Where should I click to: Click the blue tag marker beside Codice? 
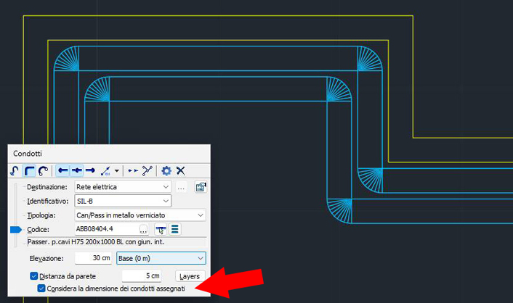(16, 230)
